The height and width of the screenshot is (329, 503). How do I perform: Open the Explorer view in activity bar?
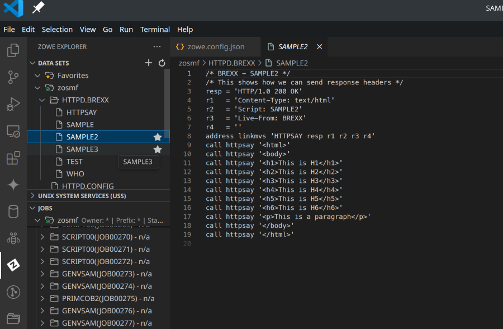(13, 51)
